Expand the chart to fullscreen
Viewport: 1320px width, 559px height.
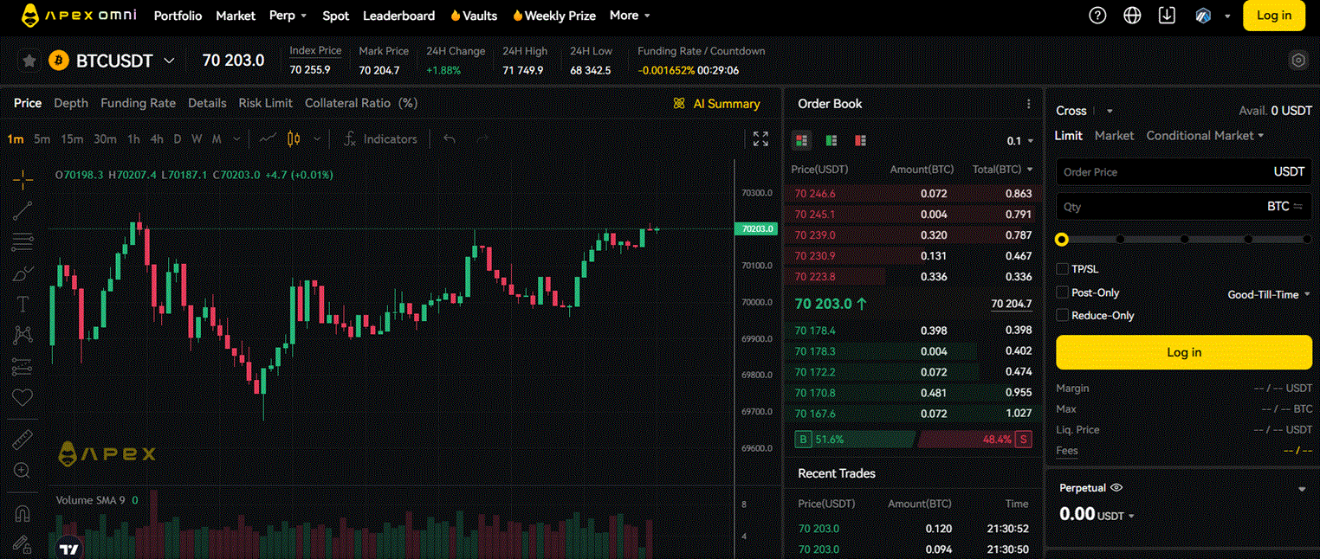pos(760,138)
